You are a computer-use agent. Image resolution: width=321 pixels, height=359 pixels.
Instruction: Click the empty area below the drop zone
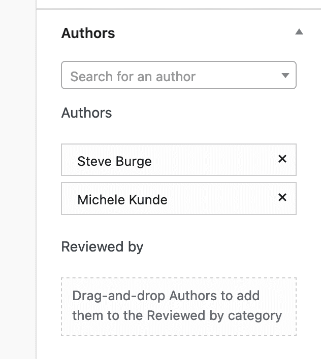(178, 348)
